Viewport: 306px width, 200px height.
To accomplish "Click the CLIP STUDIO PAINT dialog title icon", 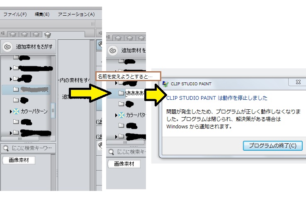I will click(165, 84).
